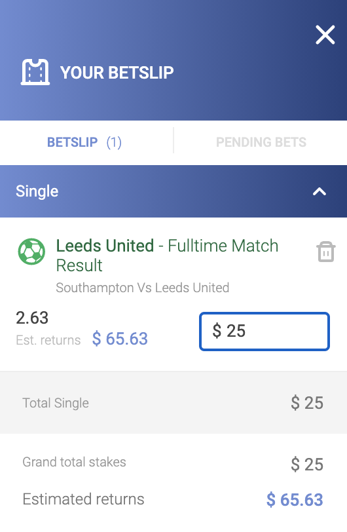Click the Grand total stakes label
Viewport: 347px width, 532px height.
pyautogui.click(x=74, y=462)
